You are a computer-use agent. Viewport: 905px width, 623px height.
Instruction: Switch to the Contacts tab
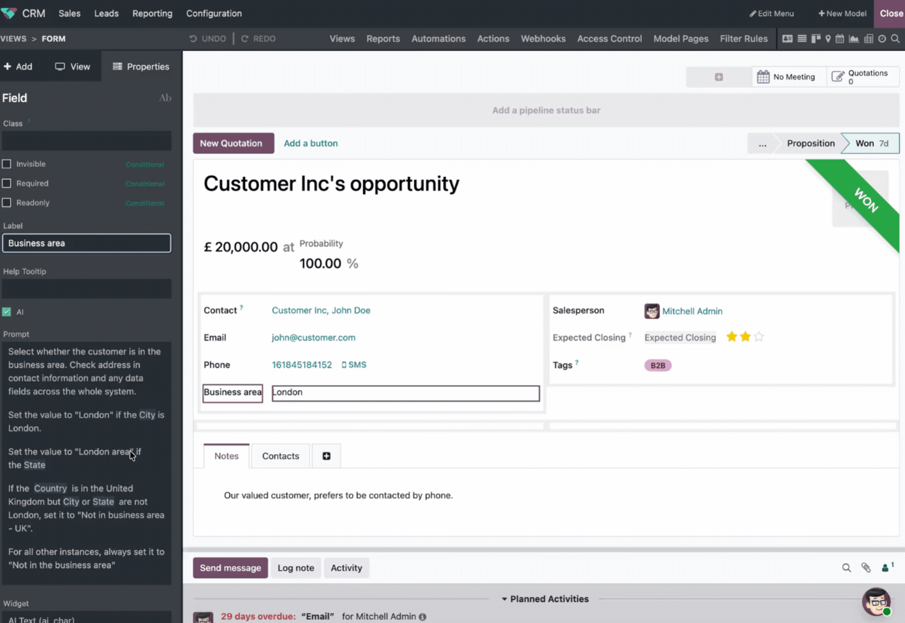coord(280,456)
